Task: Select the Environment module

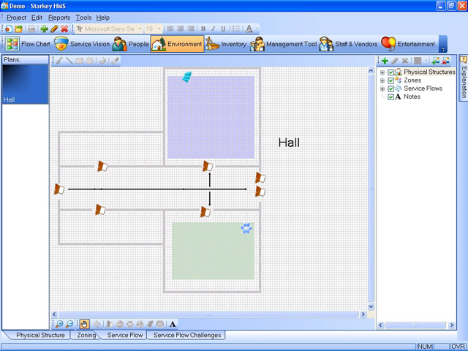Action: click(x=177, y=44)
